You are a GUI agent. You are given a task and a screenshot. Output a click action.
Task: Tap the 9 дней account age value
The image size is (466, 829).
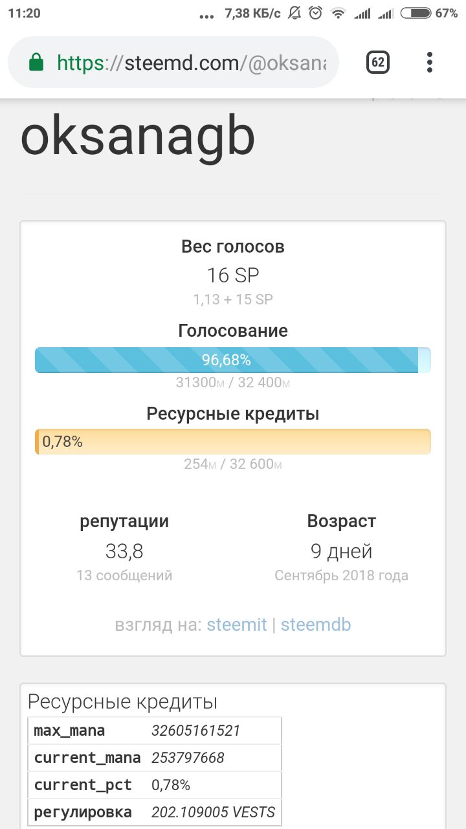click(342, 552)
